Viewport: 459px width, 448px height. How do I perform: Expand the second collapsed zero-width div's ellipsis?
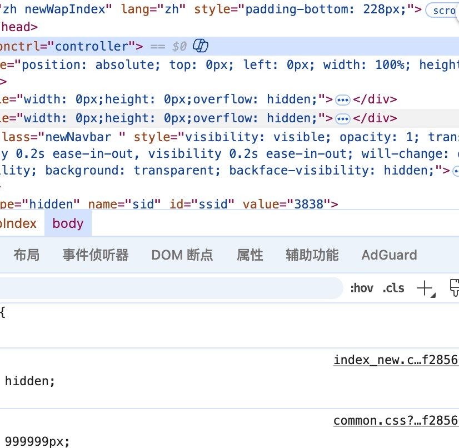point(343,118)
